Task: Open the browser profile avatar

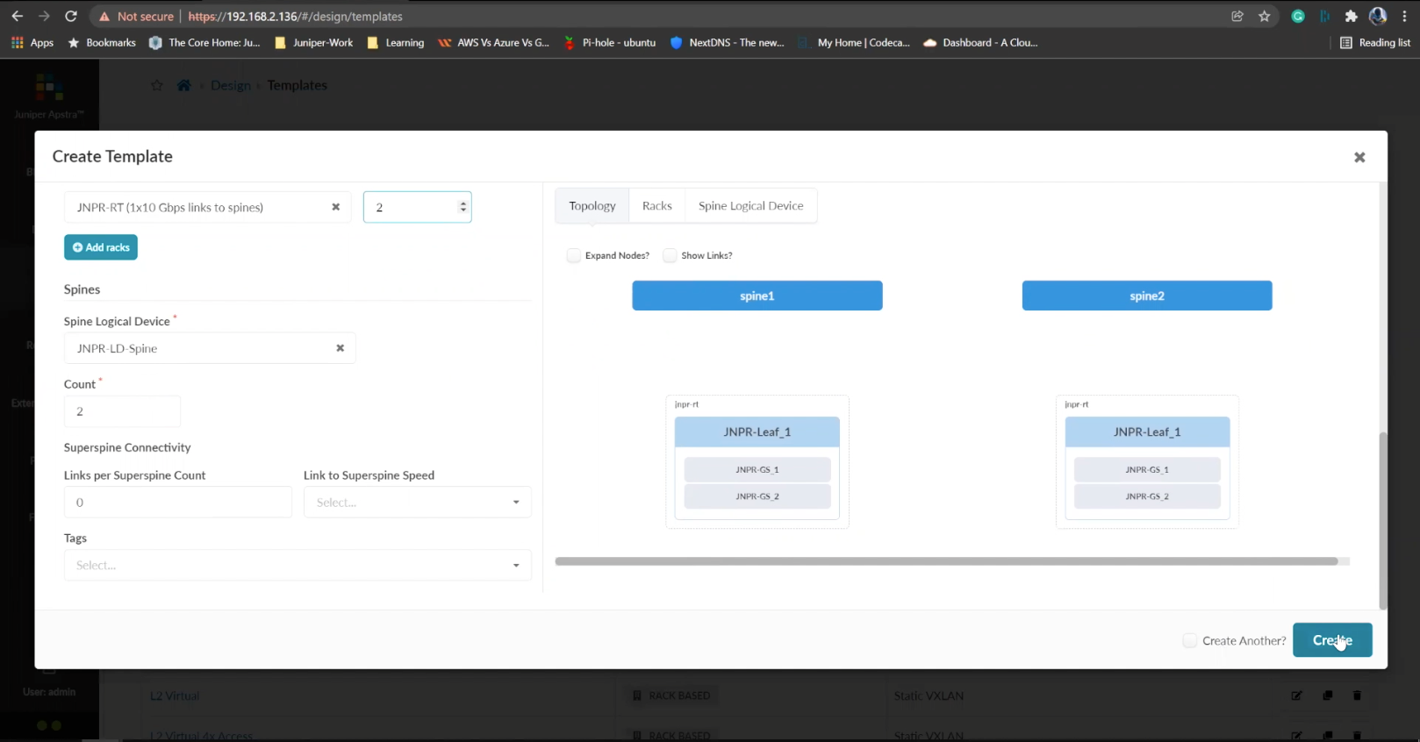Action: pyautogui.click(x=1378, y=16)
